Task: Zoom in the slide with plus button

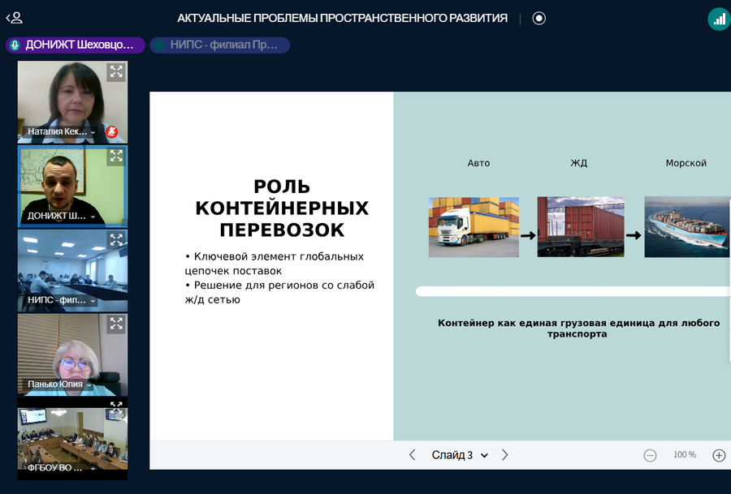Action: pos(719,455)
